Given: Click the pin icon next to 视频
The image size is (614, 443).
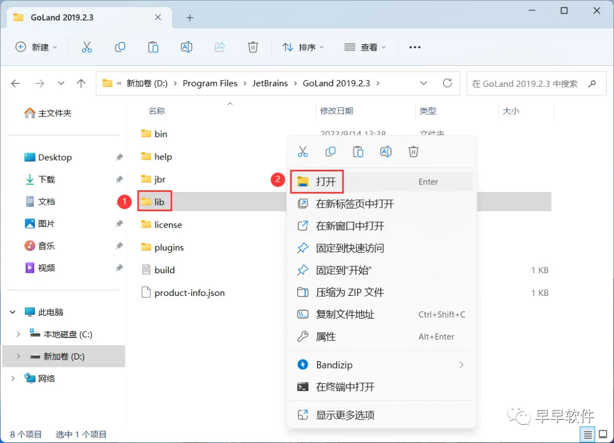Looking at the screenshot, I should 119,268.
